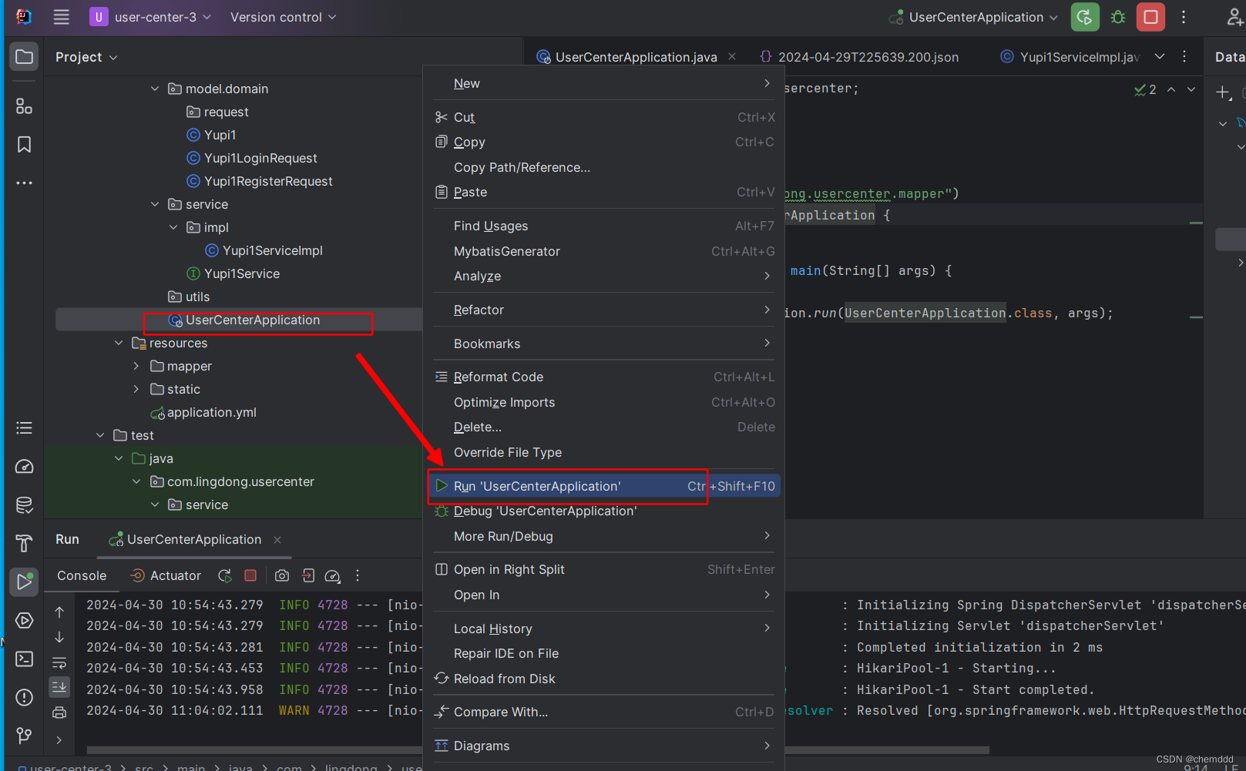
Task: Select Reload from Disk menu item
Action: (603, 679)
